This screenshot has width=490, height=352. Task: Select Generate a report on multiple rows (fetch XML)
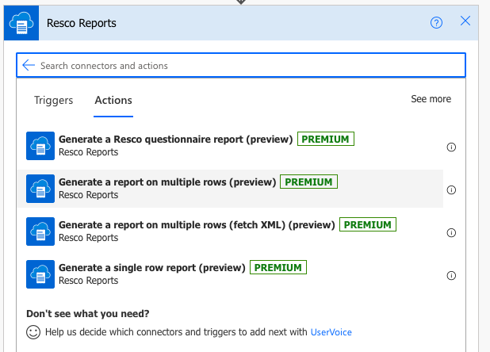pos(230,231)
